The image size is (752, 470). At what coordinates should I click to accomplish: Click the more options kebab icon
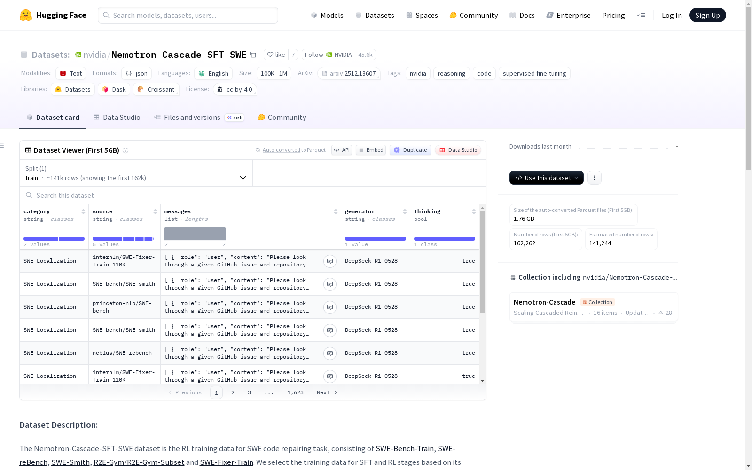click(x=595, y=178)
